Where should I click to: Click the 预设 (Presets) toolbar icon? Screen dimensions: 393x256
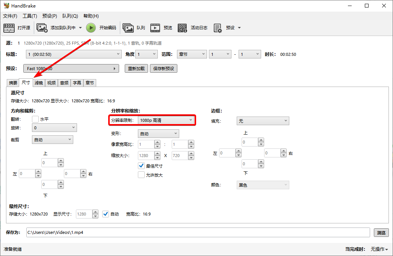(x=218, y=27)
